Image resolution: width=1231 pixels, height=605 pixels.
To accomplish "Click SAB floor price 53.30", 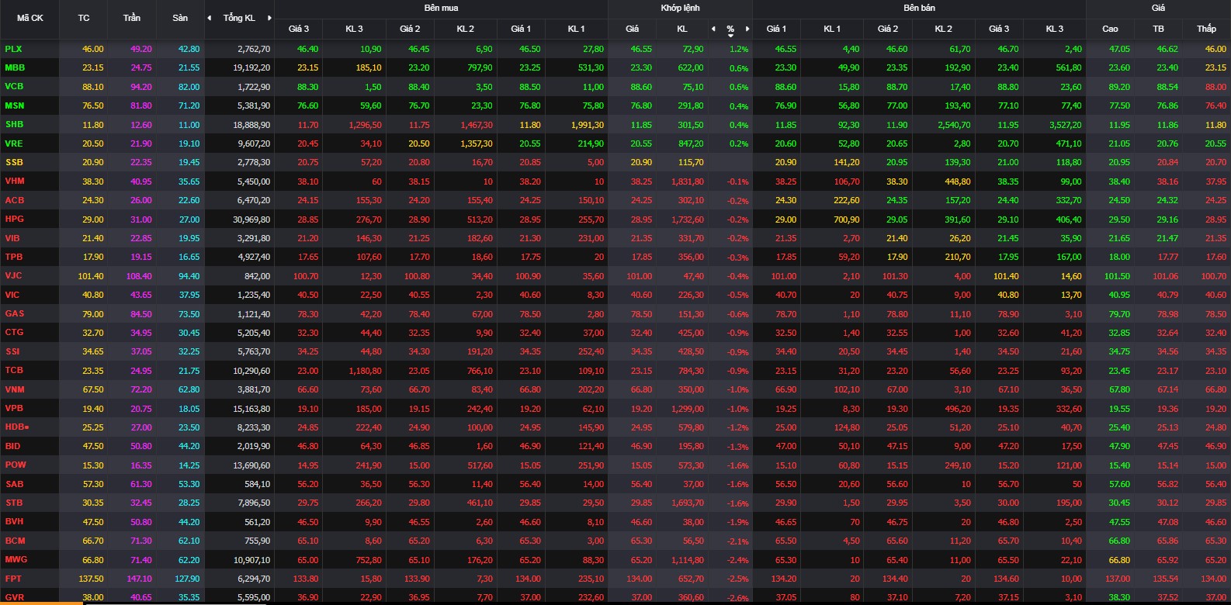I will click(189, 484).
